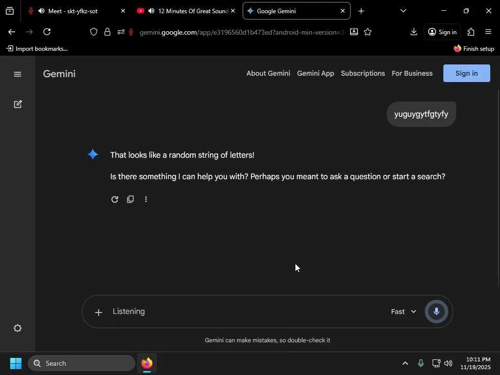500x375 pixels.
Task: Copy the Gemini response text
Action: (x=130, y=199)
